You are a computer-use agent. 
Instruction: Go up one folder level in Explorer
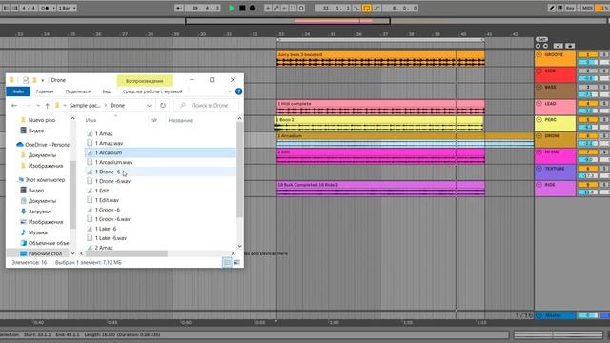47,106
